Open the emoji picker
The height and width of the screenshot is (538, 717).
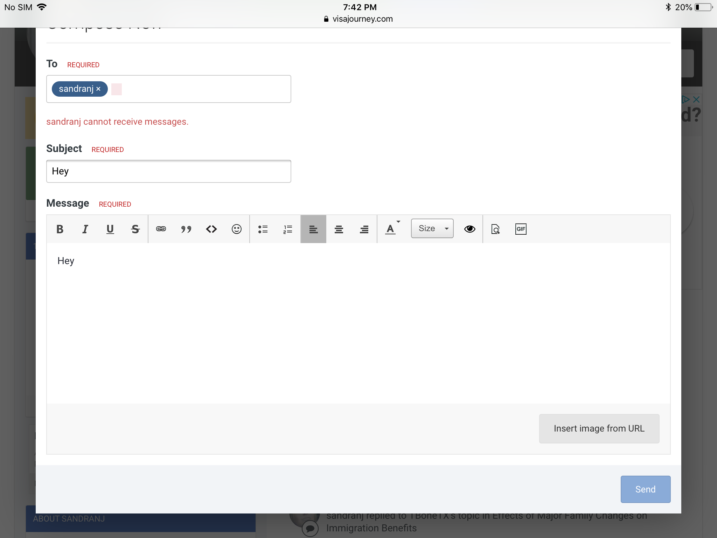pyautogui.click(x=237, y=229)
